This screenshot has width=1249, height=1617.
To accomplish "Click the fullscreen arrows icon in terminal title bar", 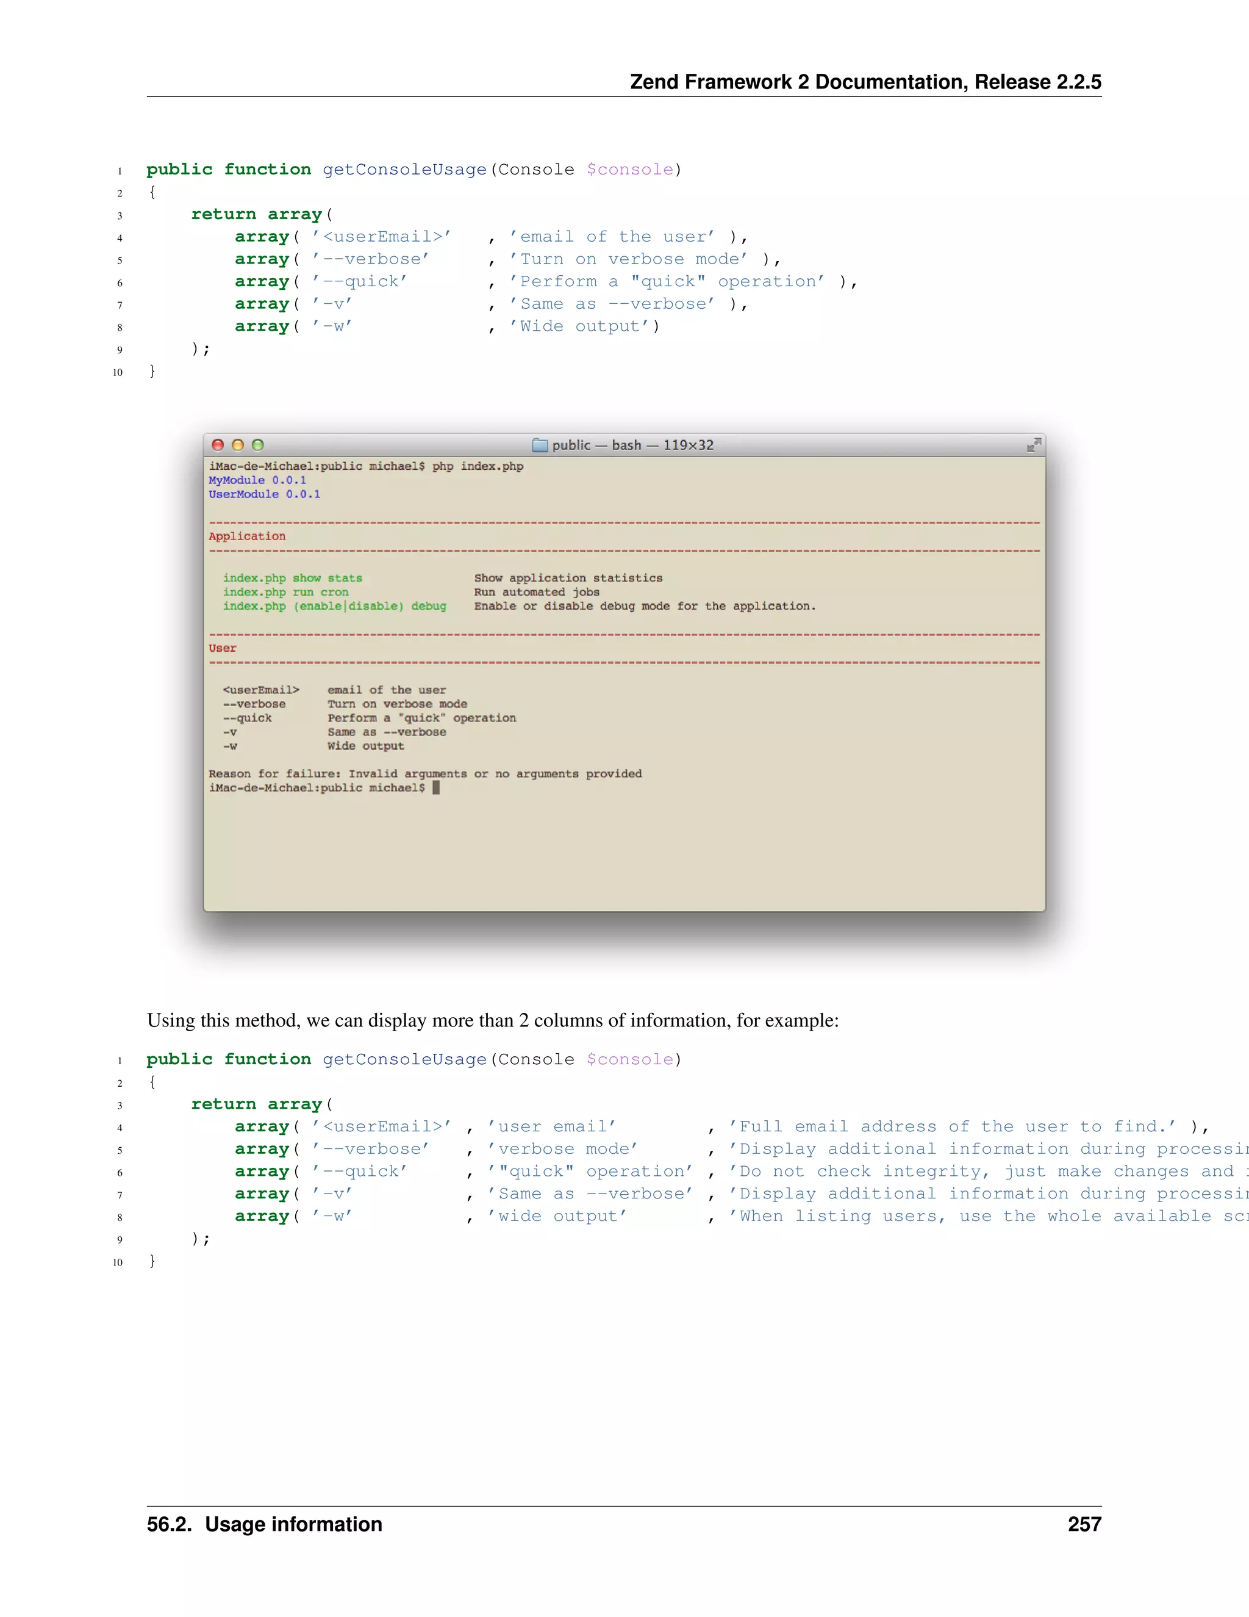I will point(1034,445).
